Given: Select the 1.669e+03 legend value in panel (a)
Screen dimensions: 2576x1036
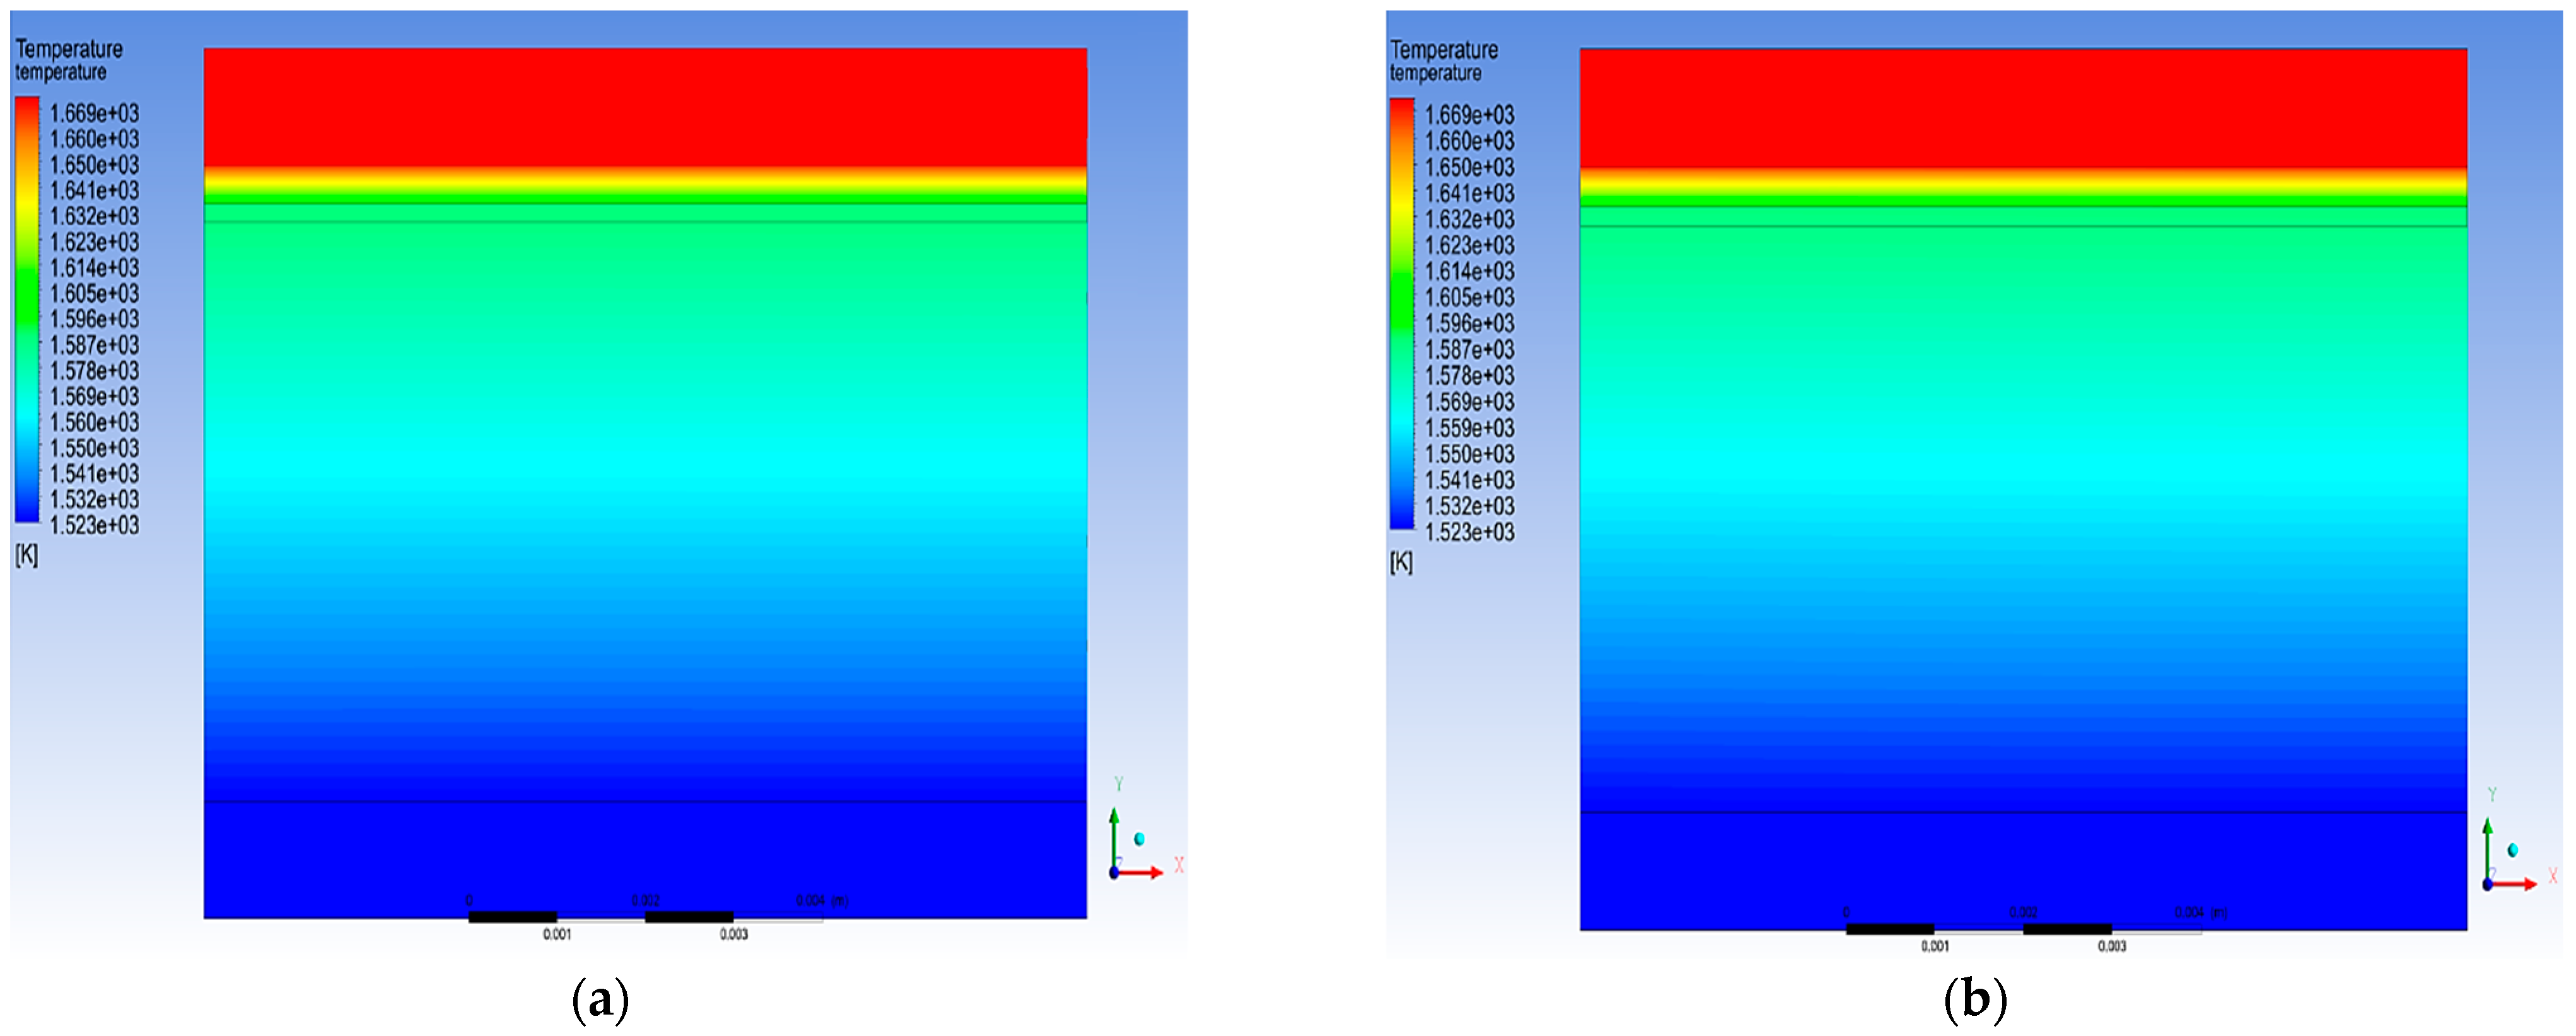Looking at the screenshot, I should (x=94, y=113).
